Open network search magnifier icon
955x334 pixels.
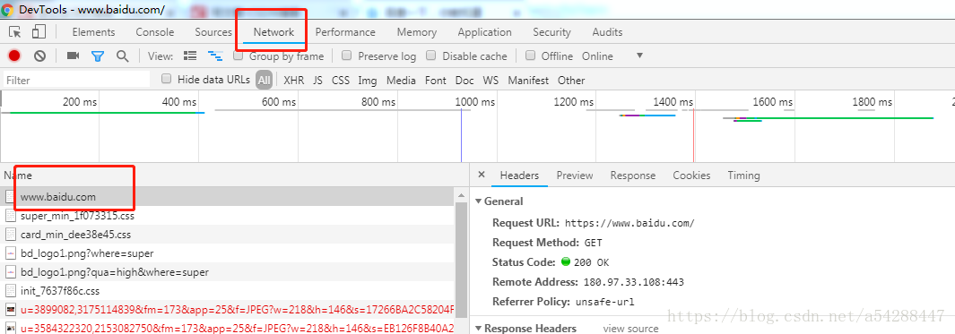point(123,56)
